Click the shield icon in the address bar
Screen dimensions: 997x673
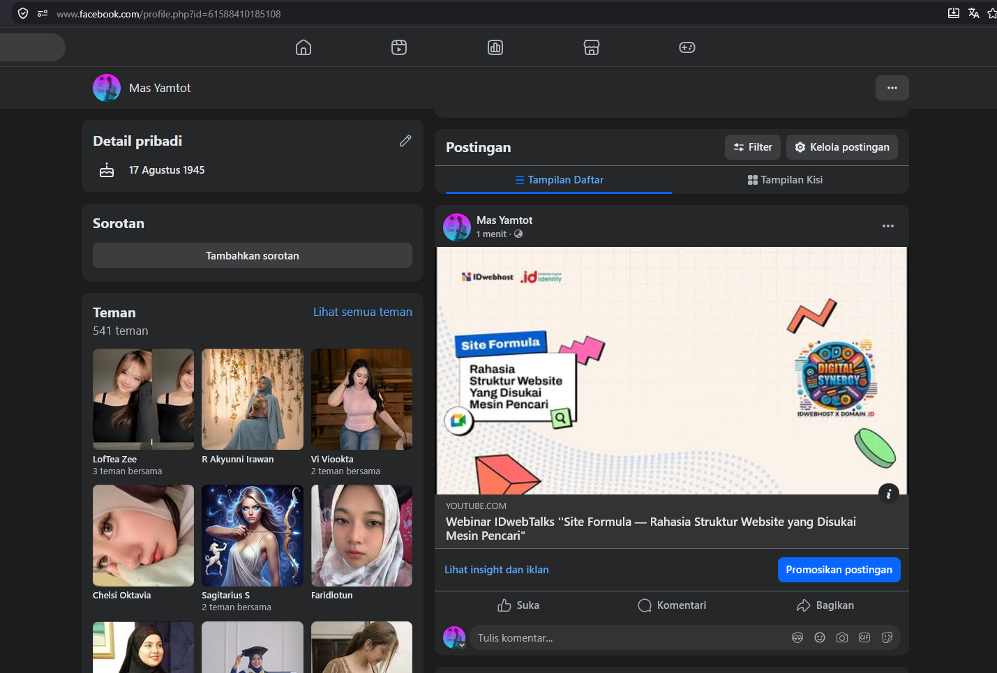point(23,13)
